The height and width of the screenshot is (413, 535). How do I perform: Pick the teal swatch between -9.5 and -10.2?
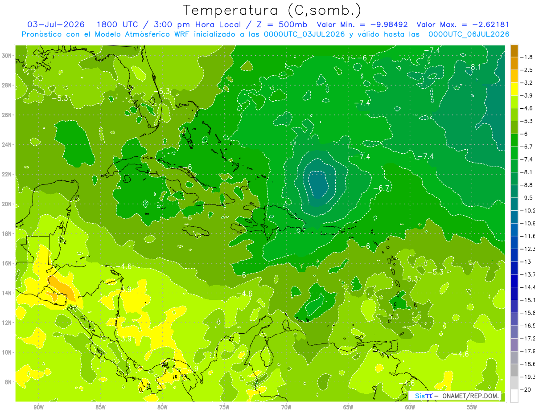514,204
